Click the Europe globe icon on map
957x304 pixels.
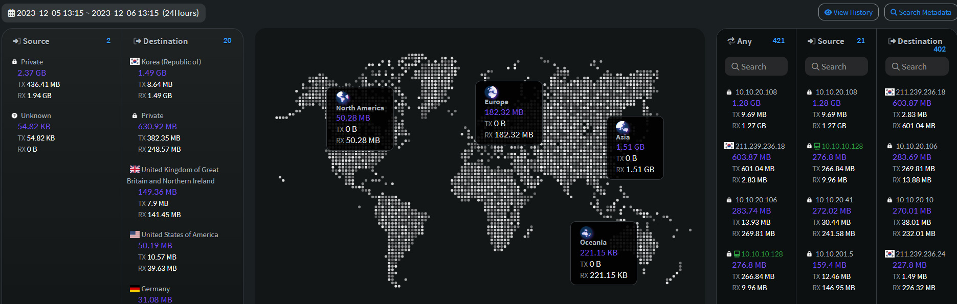[491, 92]
